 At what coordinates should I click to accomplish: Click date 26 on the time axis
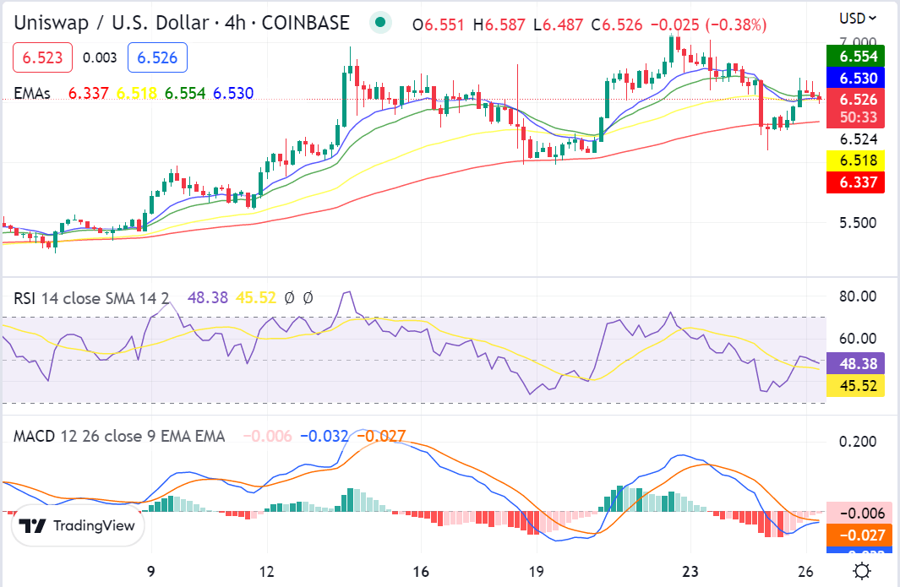pos(805,572)
